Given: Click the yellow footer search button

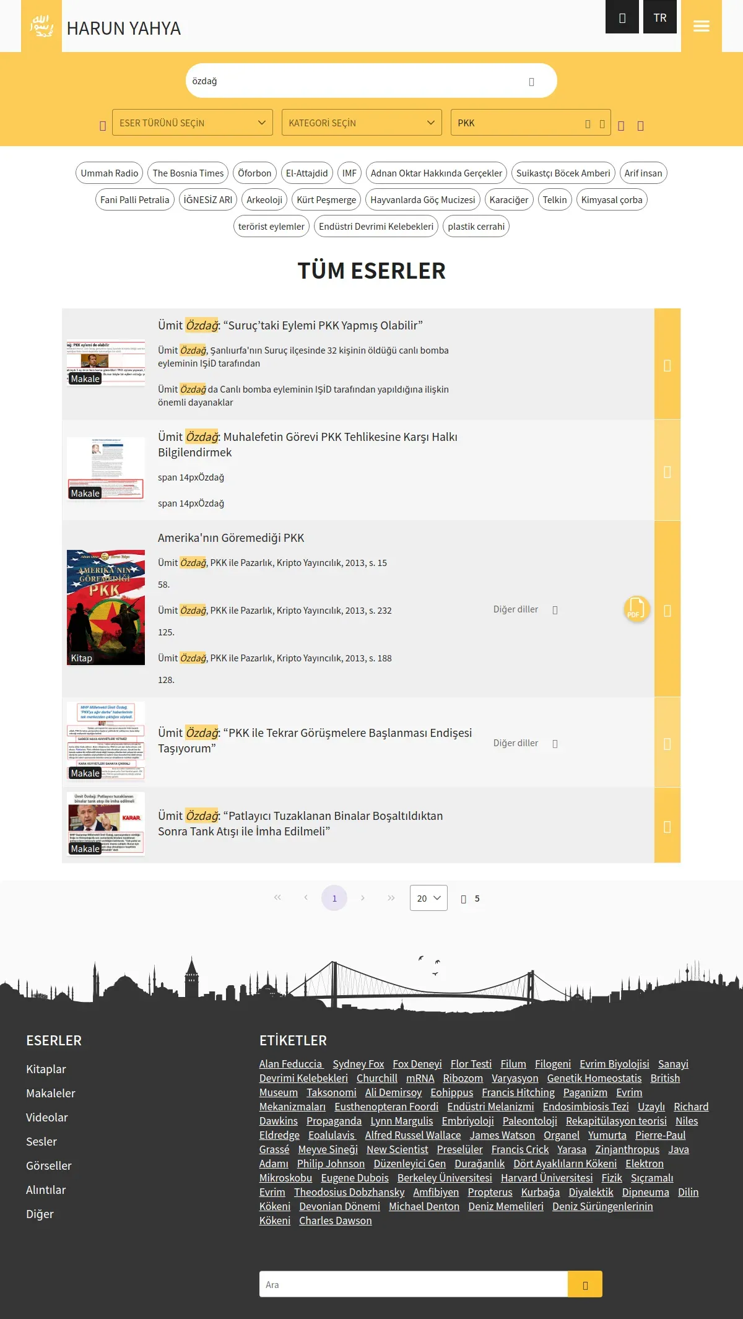Looking at the screenshot, I should 585,1284.
